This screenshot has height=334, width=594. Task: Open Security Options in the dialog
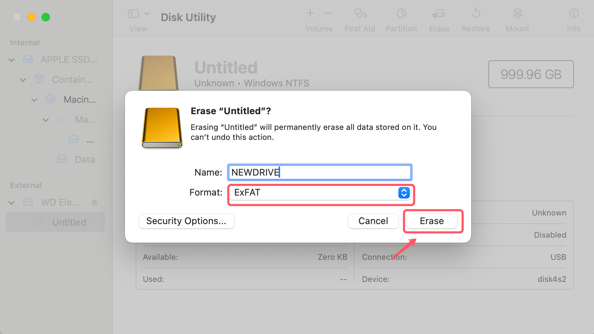[x=186, y=221]
